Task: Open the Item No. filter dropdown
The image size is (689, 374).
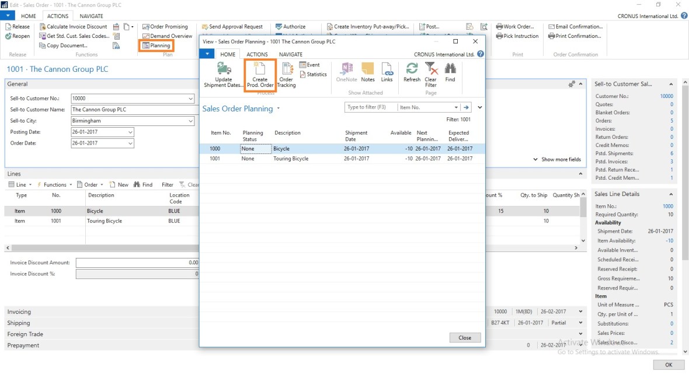Action: click(456, 107)
